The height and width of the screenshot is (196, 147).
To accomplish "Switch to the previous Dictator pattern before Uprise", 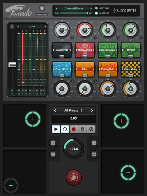I will [x=18, y=26].
